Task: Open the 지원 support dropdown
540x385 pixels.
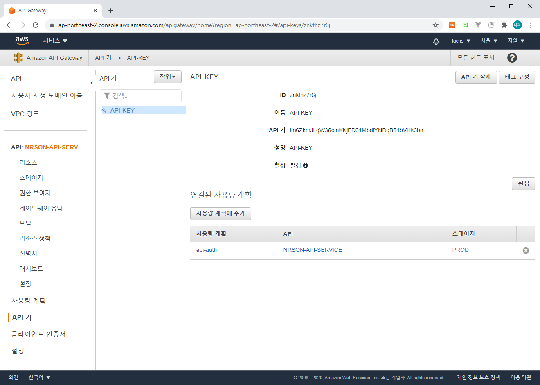Action: (516, 41)
